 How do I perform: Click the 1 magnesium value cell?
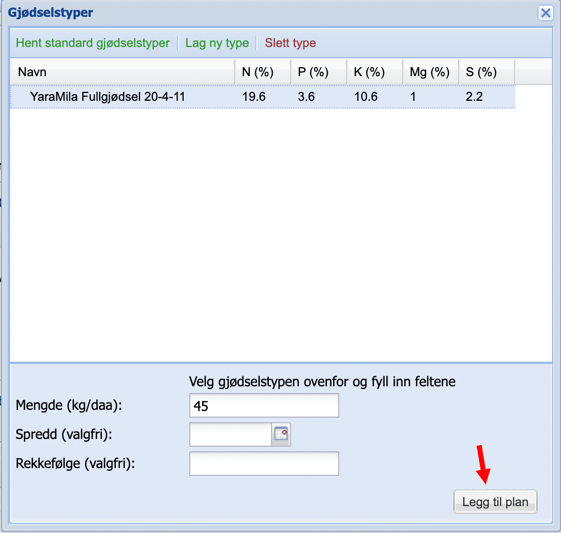(431, 97)
